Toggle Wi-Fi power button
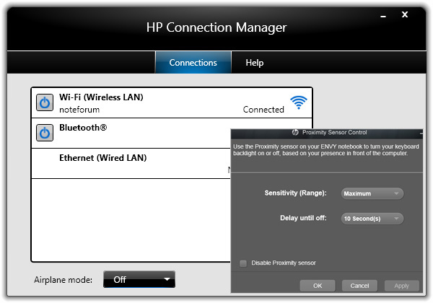Image resolution: width=433 pixels, height=303 pixels. [45, 102]
